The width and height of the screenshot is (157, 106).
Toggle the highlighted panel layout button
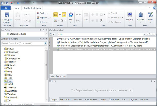click(64, 15)
